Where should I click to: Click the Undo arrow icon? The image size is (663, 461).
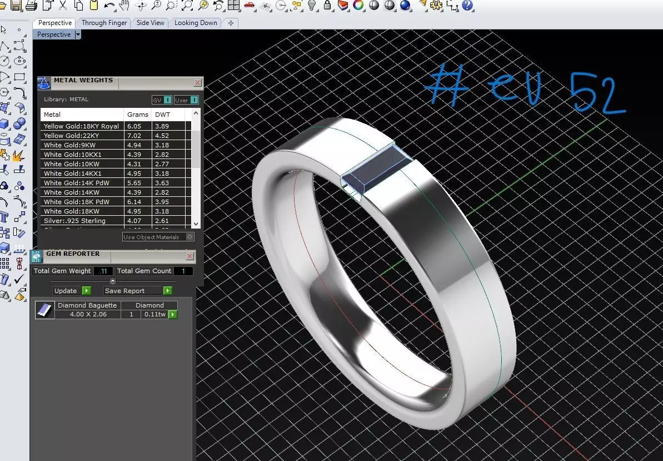[109, 5]
